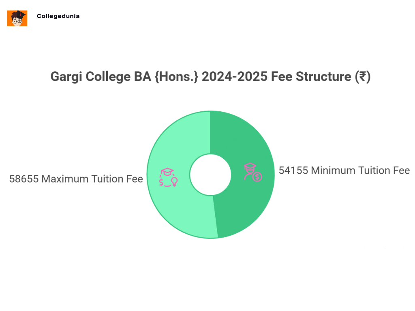Open the Collegedunia brand name link
Viewport: 415px width, 311px height.
[58, 17]
